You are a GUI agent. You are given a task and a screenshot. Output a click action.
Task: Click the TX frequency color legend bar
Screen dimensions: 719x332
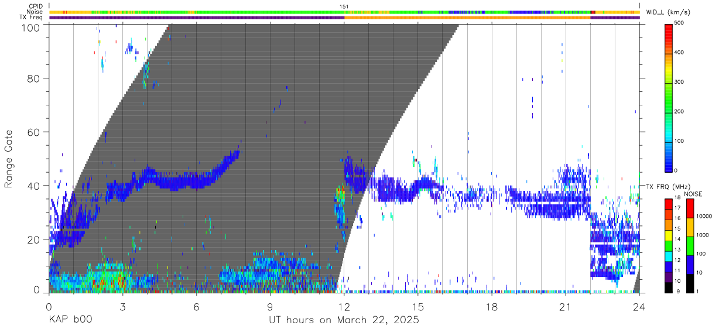669,245
